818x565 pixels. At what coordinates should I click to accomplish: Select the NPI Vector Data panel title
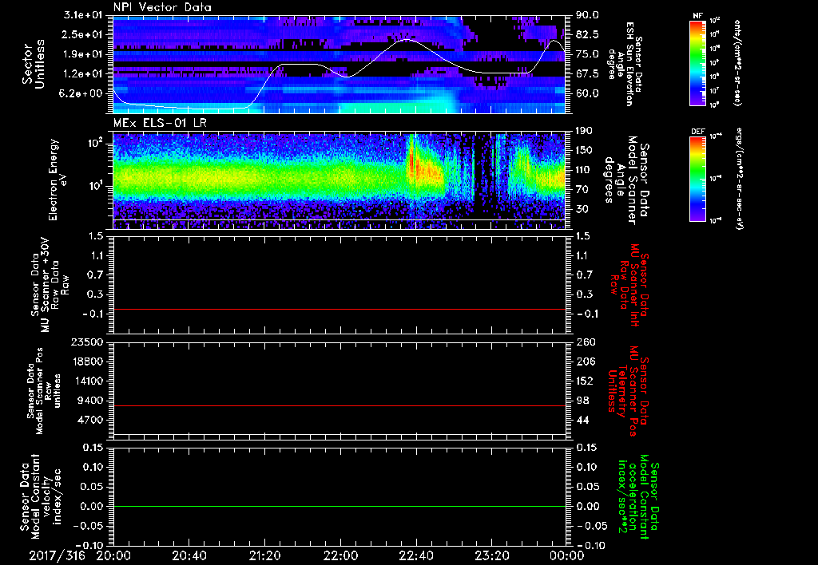point(162,7)
